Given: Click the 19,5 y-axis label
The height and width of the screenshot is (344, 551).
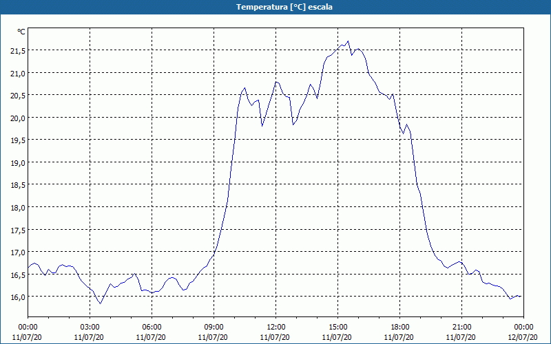Looking at the screenshot, I should point(18,140).
